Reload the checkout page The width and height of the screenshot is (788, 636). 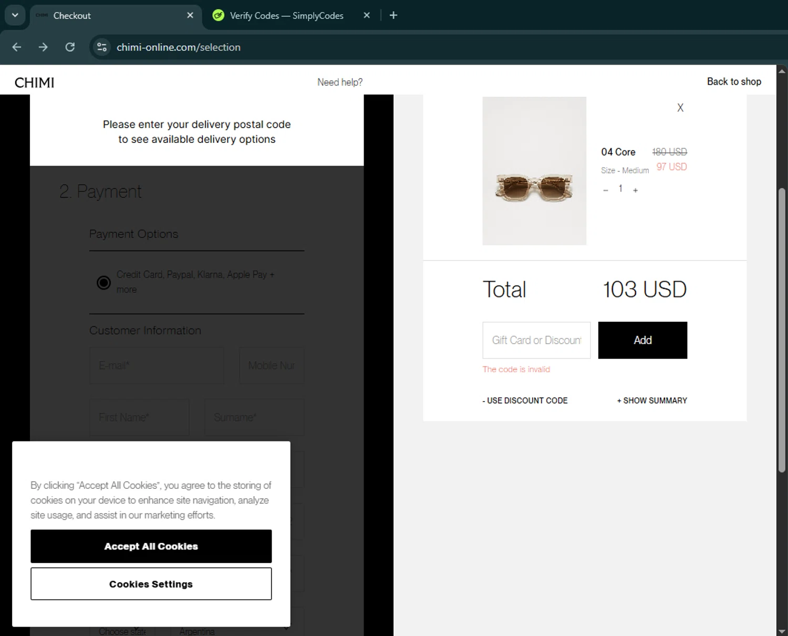(x=70, y=47)
